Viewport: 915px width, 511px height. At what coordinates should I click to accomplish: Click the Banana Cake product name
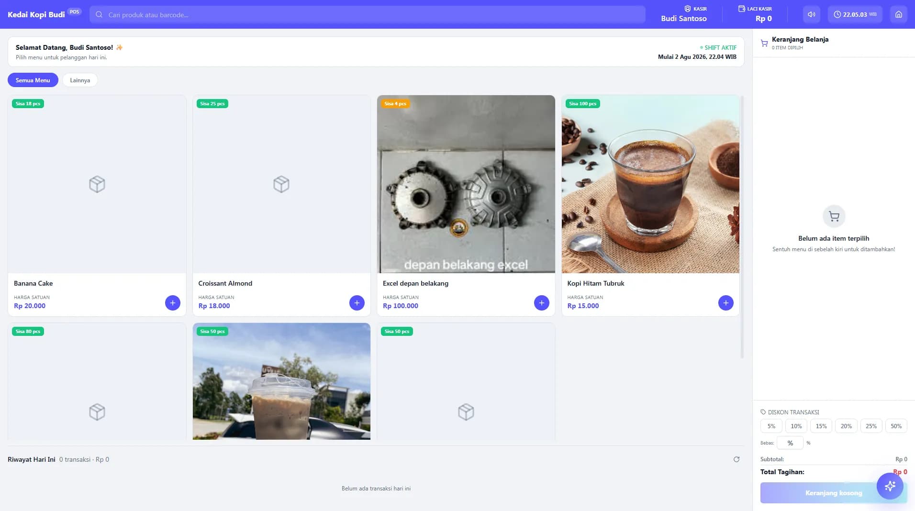click(33, 283)
